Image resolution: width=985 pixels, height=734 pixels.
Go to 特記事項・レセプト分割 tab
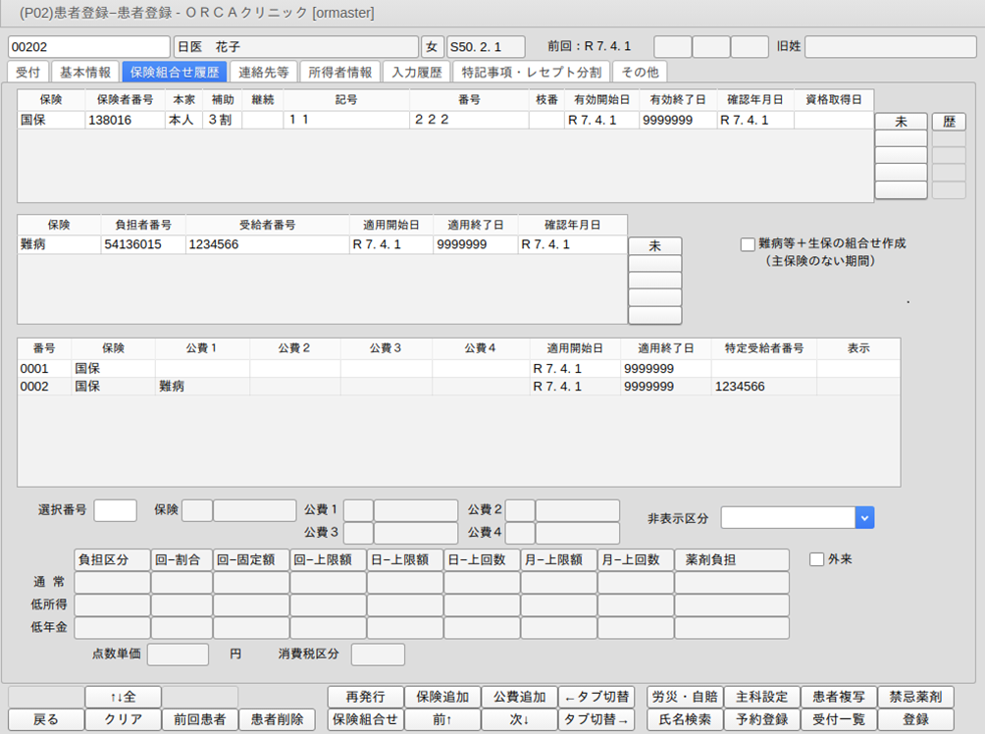click(x=531, y=72)
